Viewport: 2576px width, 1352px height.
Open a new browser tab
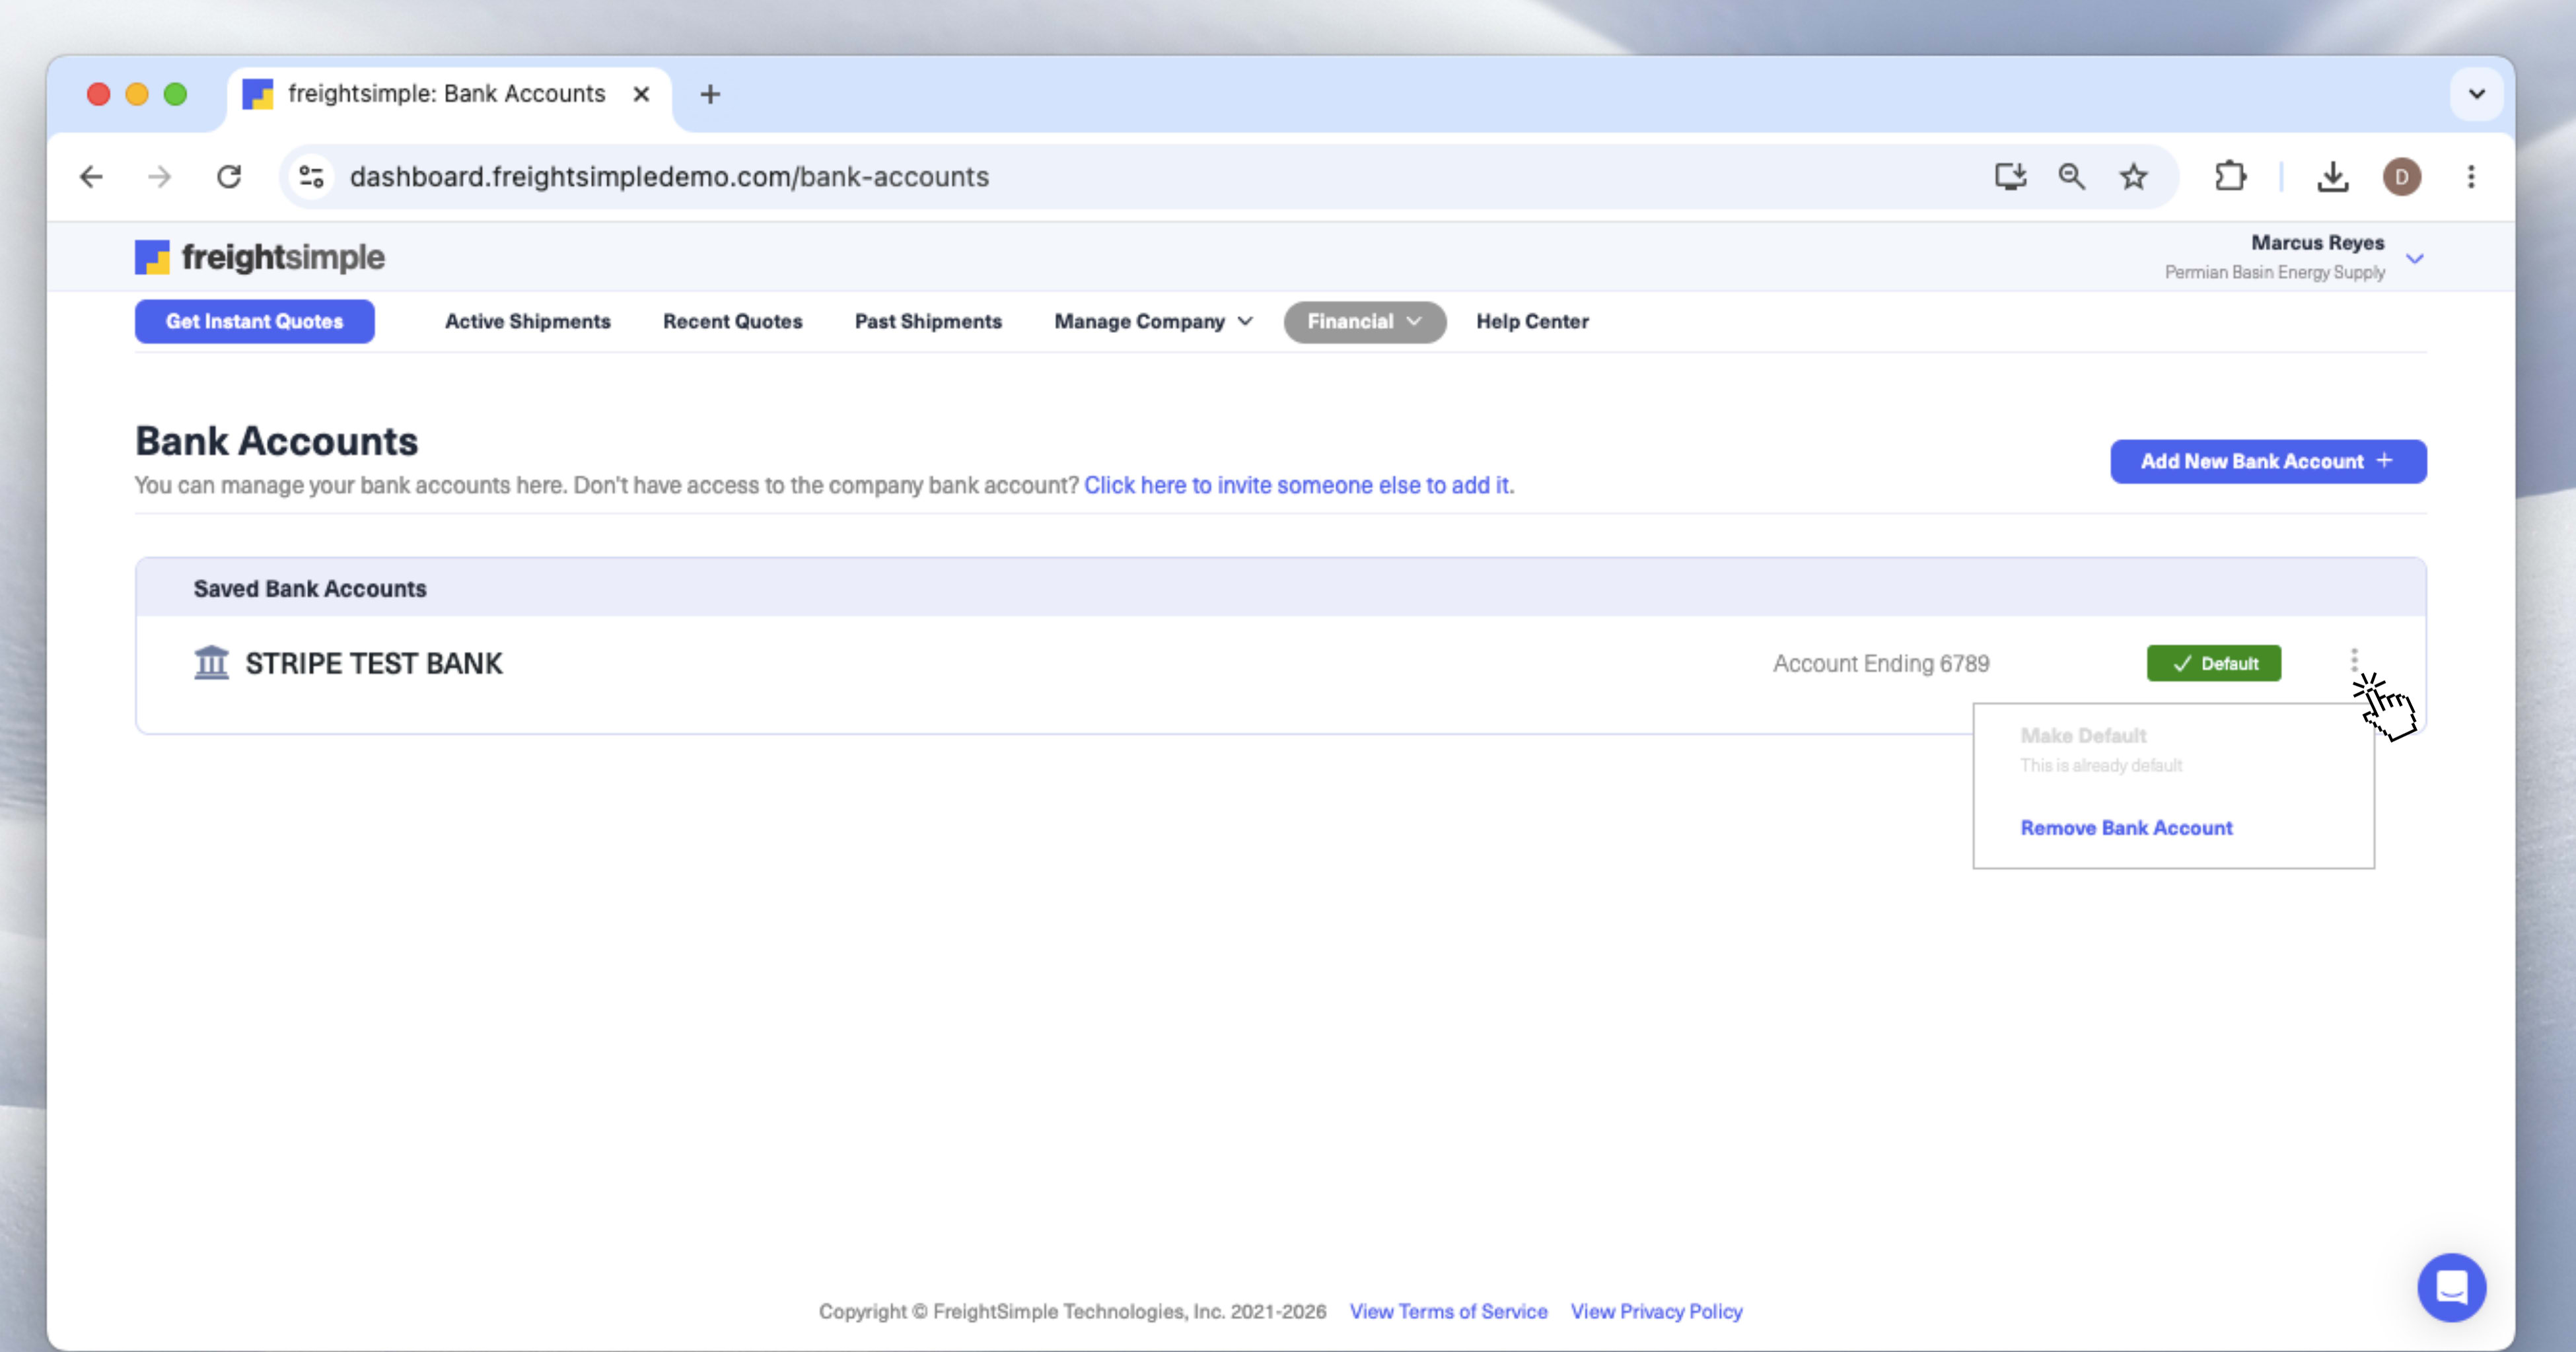pyautogui.click(x=710, y=94)
